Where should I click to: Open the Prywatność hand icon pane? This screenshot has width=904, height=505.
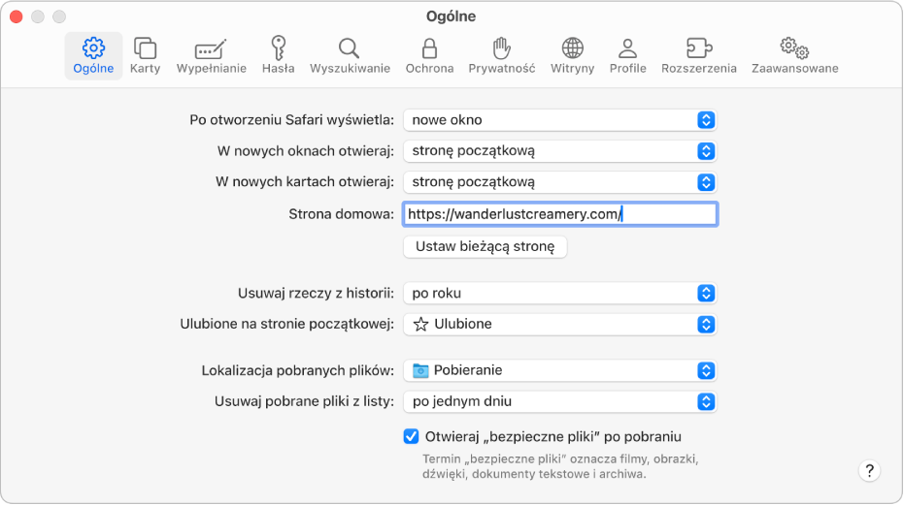pos(501,55)
